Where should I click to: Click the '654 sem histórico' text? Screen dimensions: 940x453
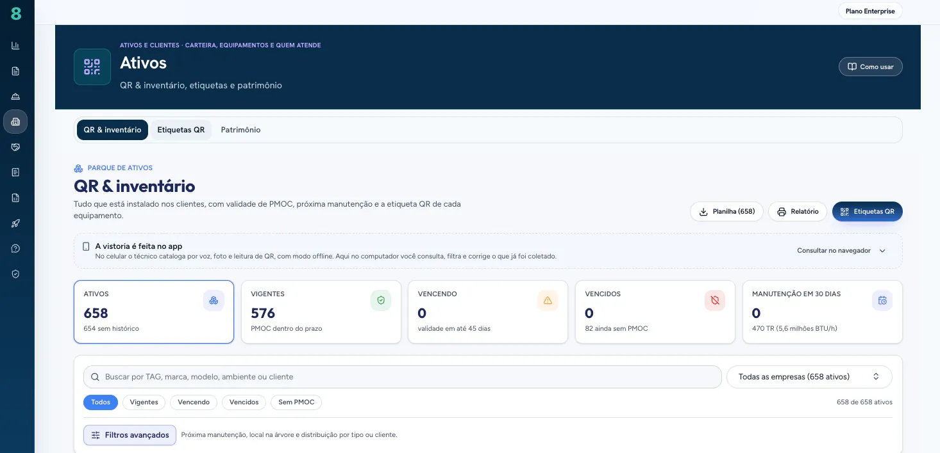point(112,329)
